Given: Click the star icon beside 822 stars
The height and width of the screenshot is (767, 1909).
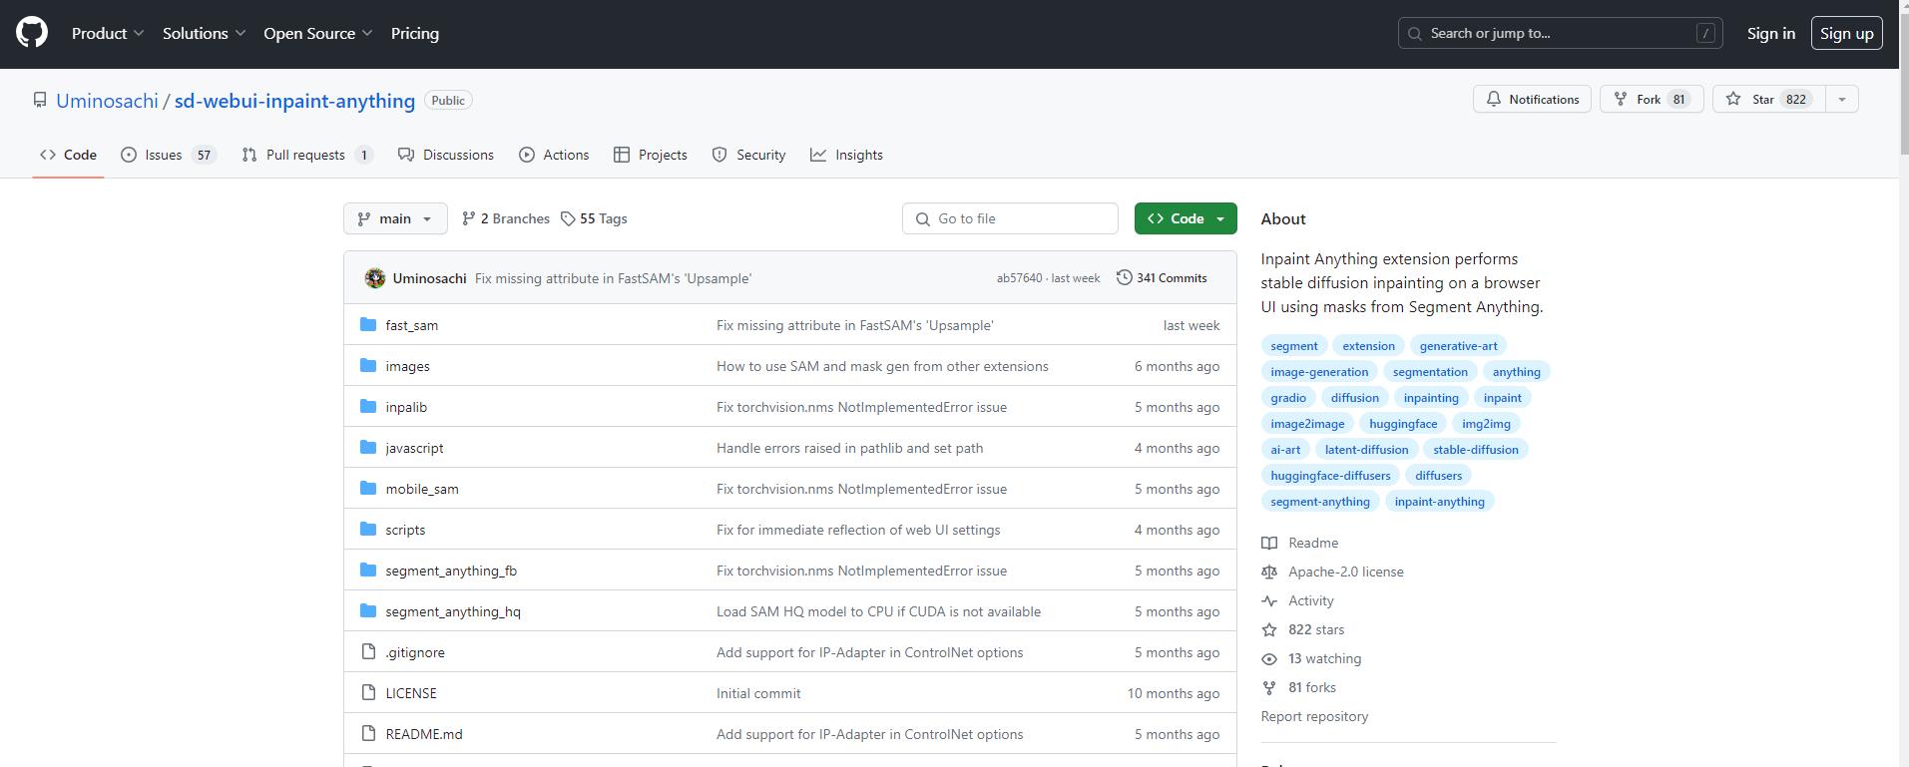Looking at the screenshot, I should click(x=1269, y=629).
